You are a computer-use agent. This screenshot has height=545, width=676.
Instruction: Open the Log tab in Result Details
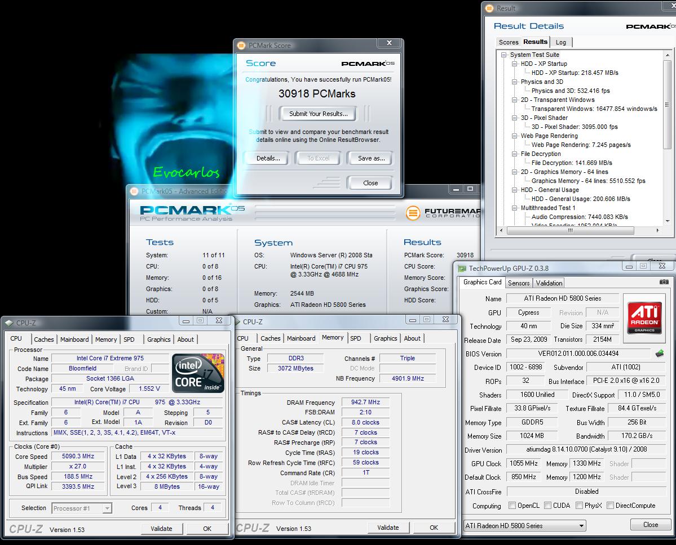click(560, 42)
